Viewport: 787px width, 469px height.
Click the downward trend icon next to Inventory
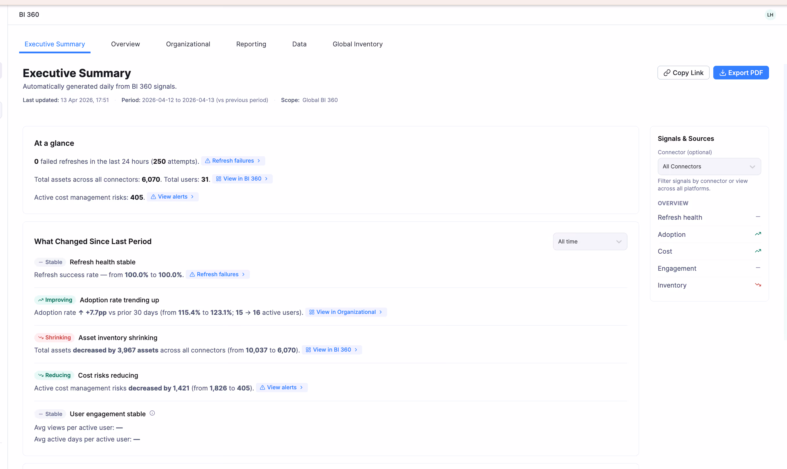758,285
